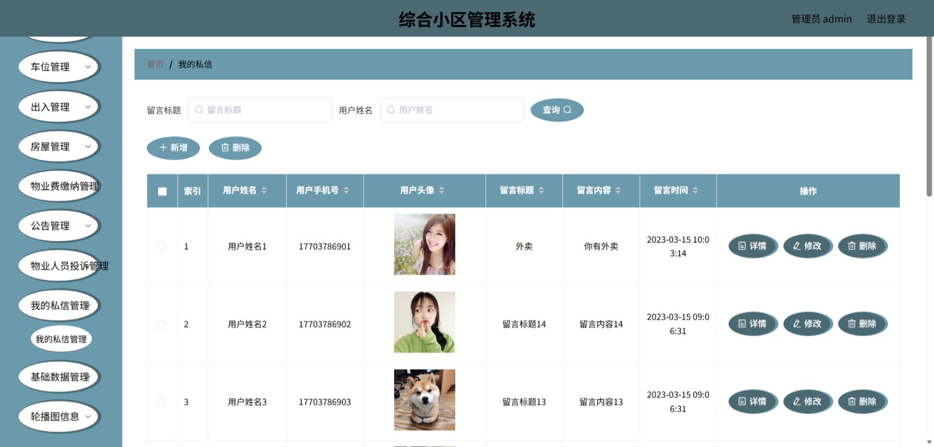Click the dog avatar of 用户姓名3

(x=424, y=400)
